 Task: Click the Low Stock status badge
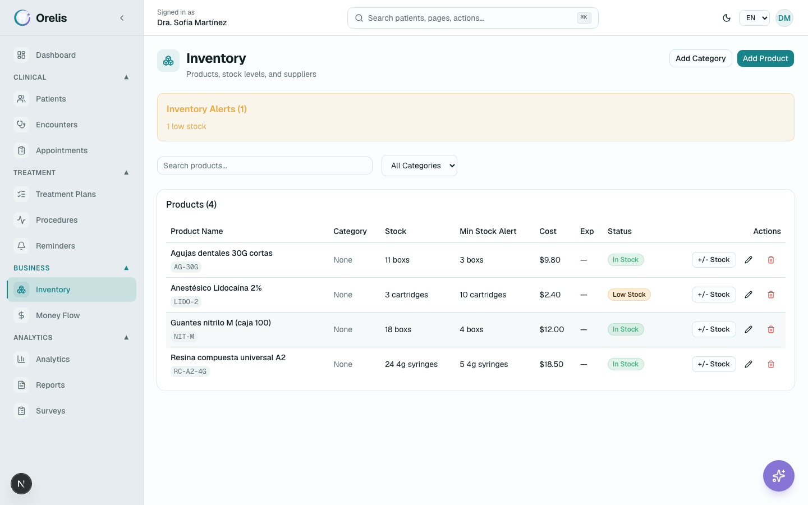click(629, 295)
